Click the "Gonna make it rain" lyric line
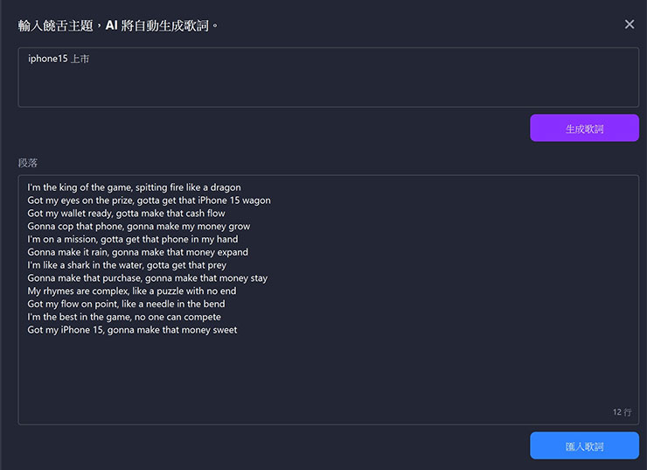The image size is (647, 470). 137,252
